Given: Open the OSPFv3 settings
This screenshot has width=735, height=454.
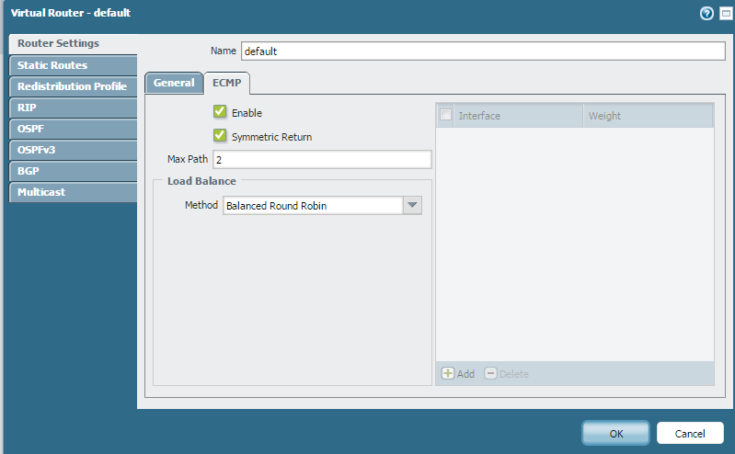Looking at the screenshot, I should (x=73, y=150).
